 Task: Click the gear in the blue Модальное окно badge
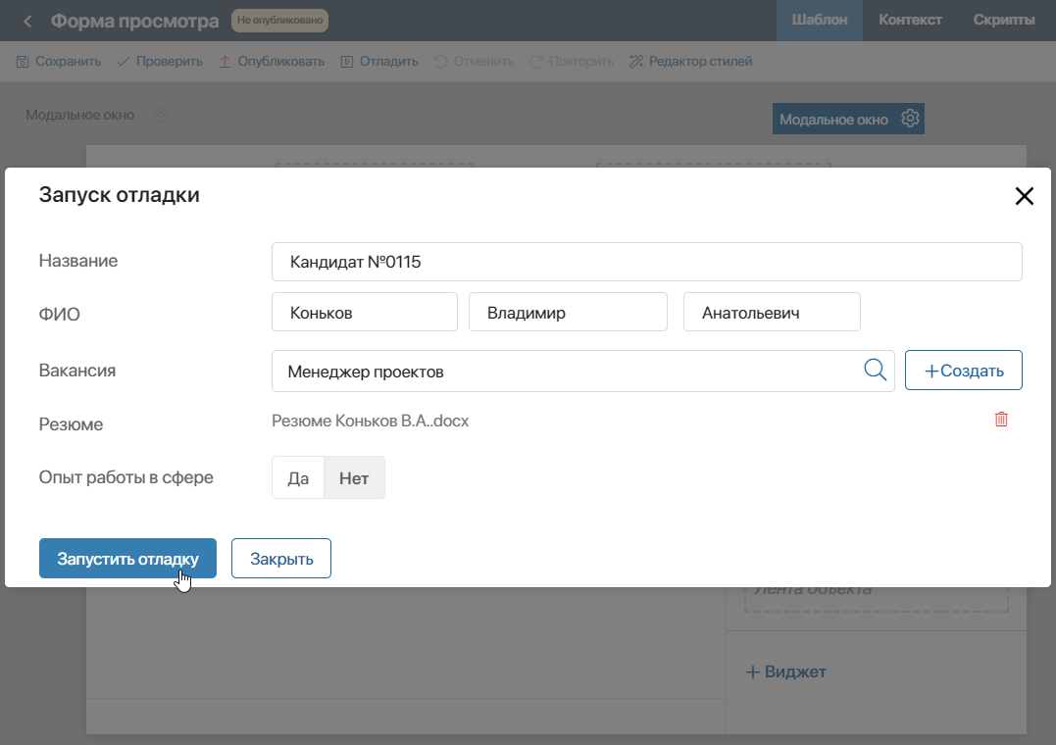coord(910,118)
